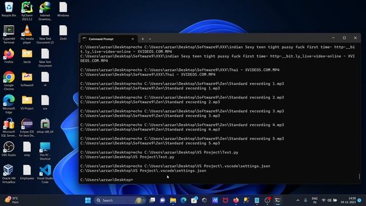Launch Microsoft Edge desktop shortcut

[9, 104]
